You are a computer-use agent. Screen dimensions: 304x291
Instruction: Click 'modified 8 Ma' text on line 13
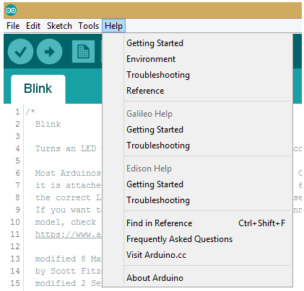point(68,259)
